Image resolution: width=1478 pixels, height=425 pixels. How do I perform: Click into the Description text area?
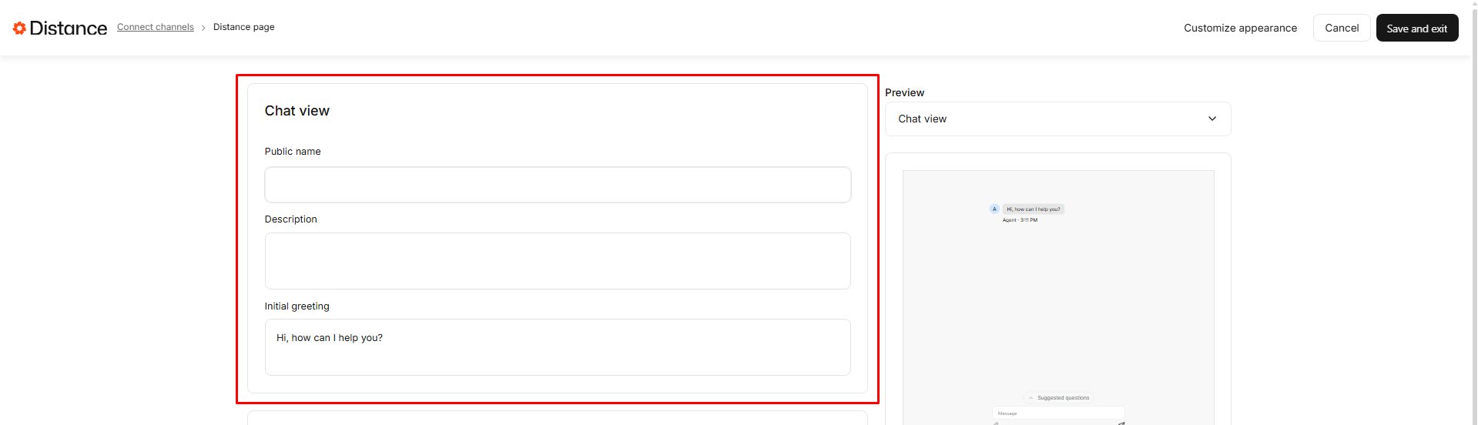(557, 261)
